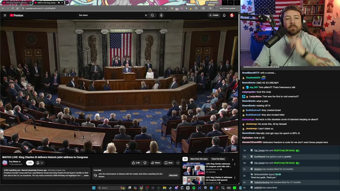Viewport: 340px width, 191px height.
Task: Open the Fox News channel avatar
Action: point(5,163)
